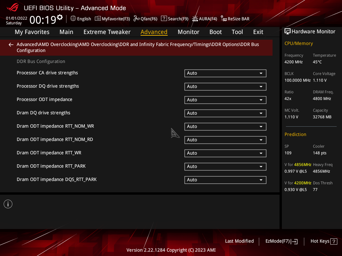Click the English language globe icon
Screen dimensions: 342x256
point(73,19)
